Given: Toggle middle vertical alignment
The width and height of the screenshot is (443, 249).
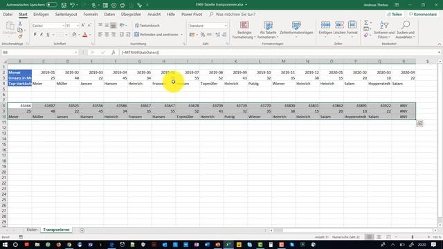Looking at the screenshot, I should (107, 26).
